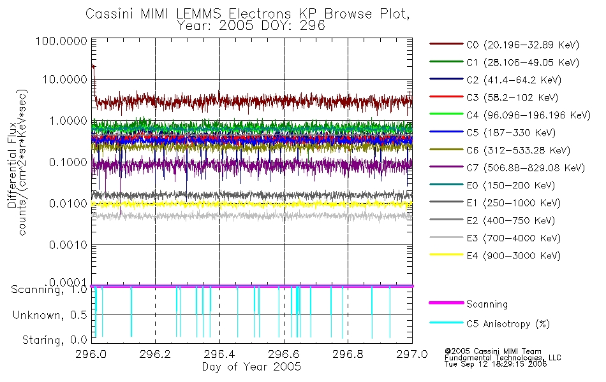The image size is (606, 382).
Task: Click the 296.6 x-axis tick label
Action: coord(284,354)
